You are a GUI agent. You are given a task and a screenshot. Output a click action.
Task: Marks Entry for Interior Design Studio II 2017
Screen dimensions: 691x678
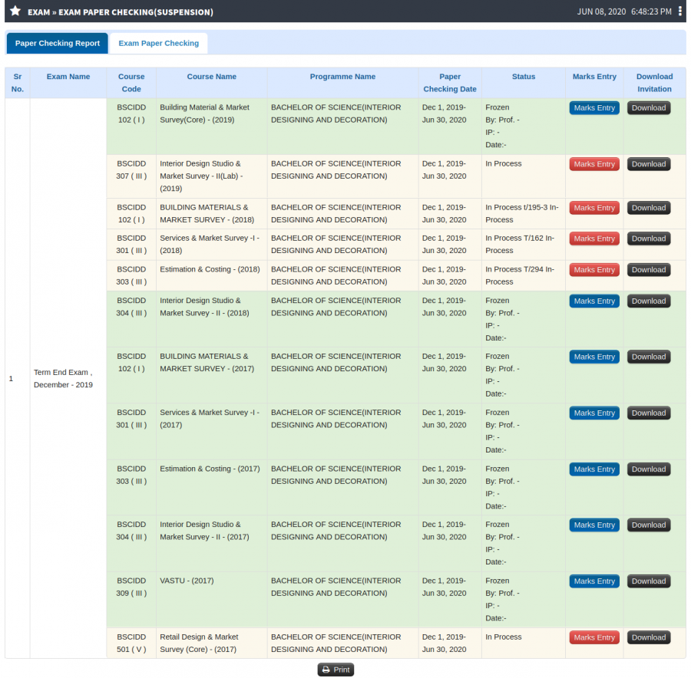coord(594,525)
